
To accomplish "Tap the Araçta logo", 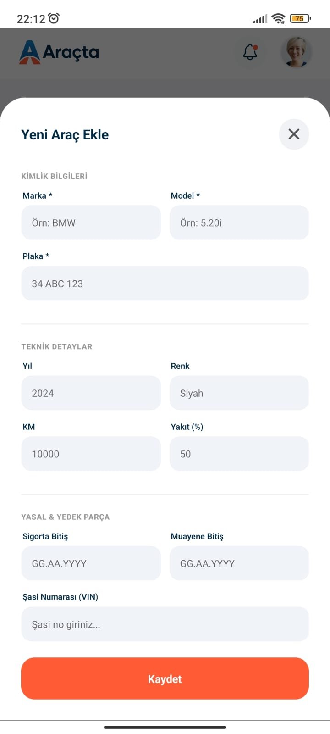I will coord(59,52).
